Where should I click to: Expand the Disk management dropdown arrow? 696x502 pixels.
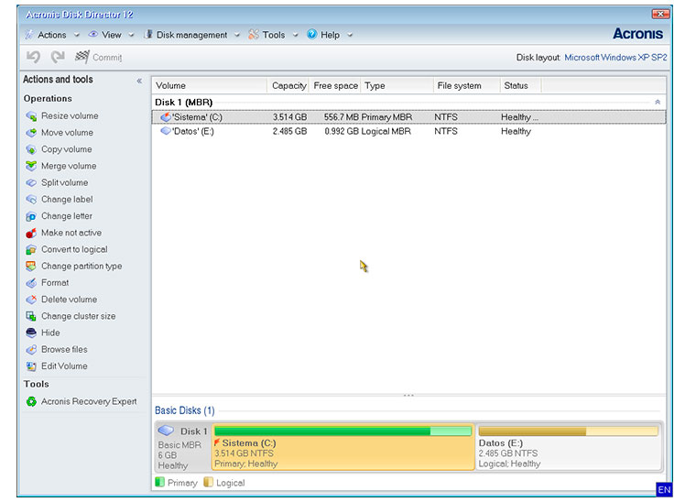(x=237, y=35)
